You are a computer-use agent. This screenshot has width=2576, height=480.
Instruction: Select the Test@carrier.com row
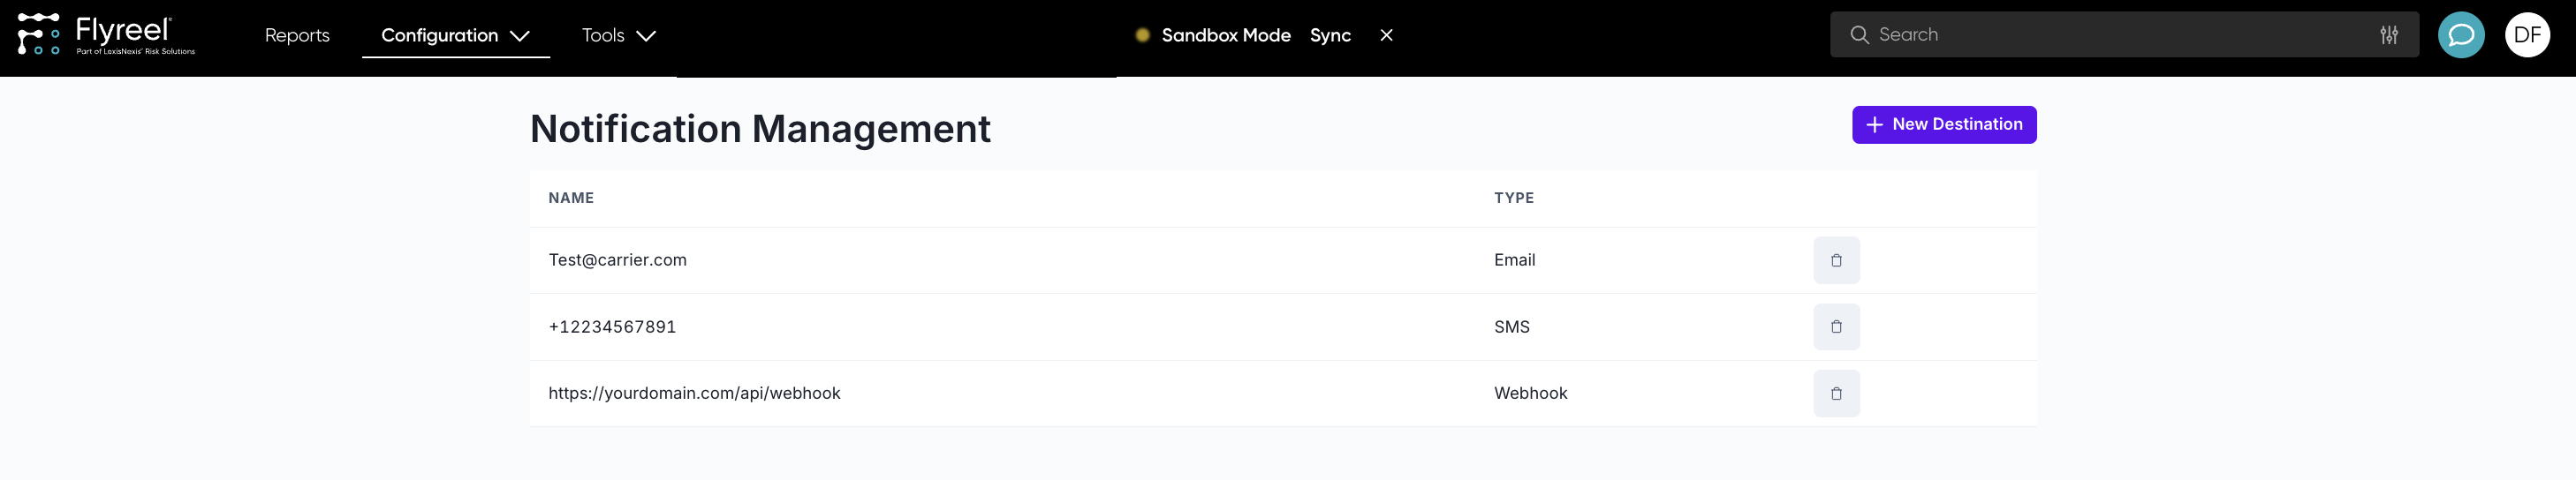pos(617,260)
